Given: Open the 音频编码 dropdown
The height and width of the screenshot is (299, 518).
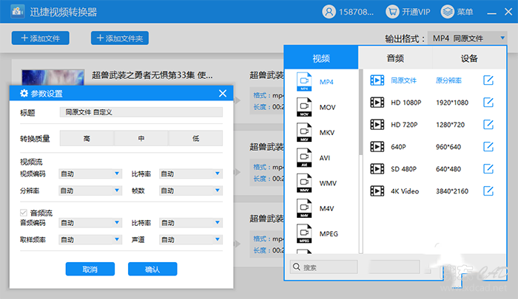Looking at the screenshot, I should [x=90, y=223].
